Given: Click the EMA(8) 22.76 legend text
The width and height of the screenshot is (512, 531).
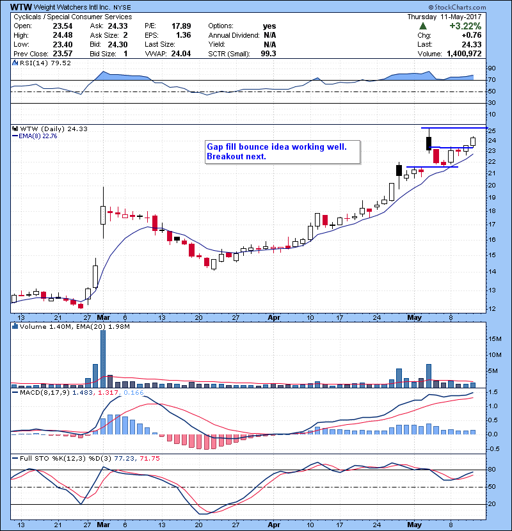Looking at the screenshot, I should (x=38, y=136).
